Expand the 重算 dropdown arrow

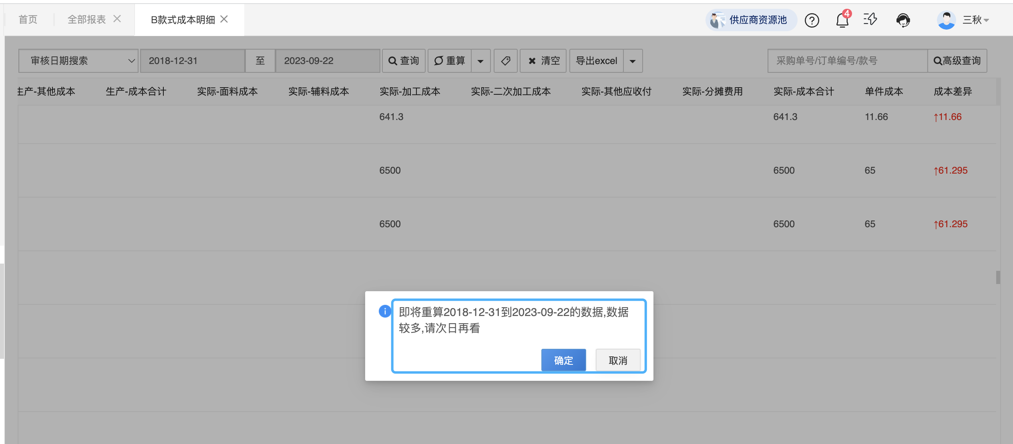480,61
